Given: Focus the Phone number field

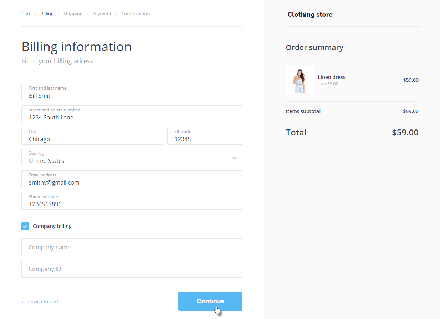Looking at the screenshot, I should [132, 201].
